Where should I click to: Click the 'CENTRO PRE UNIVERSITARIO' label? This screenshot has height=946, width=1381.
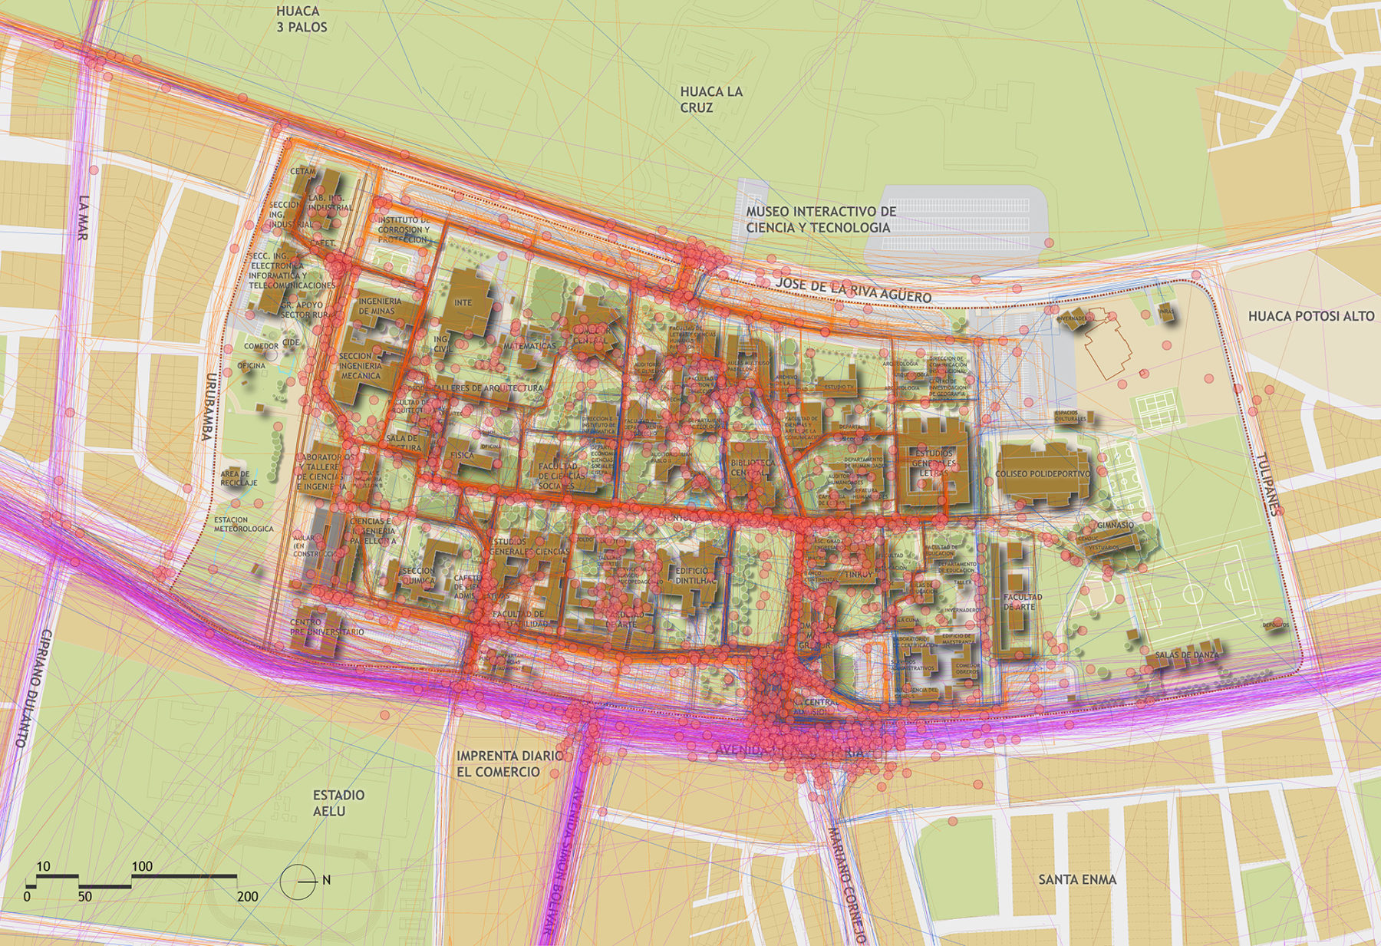(x=327, y=626)
